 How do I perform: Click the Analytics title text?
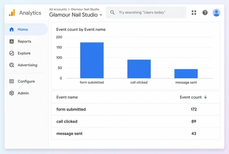(30, 13)
